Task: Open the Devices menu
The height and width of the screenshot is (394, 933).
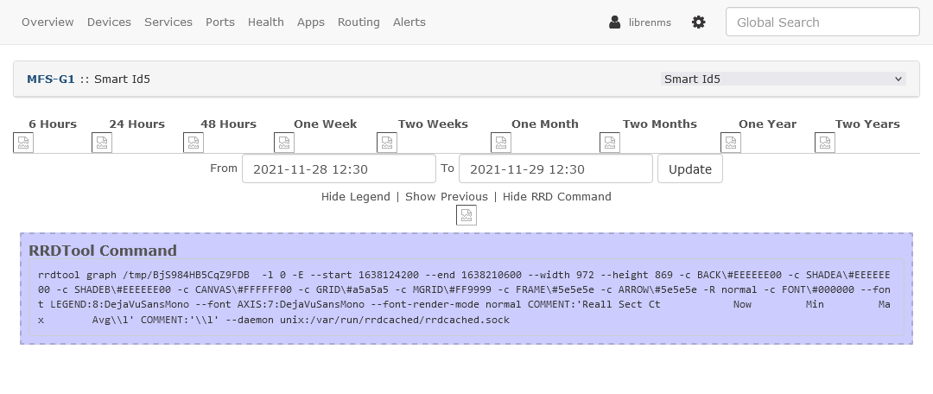Action: coord(109,22)
